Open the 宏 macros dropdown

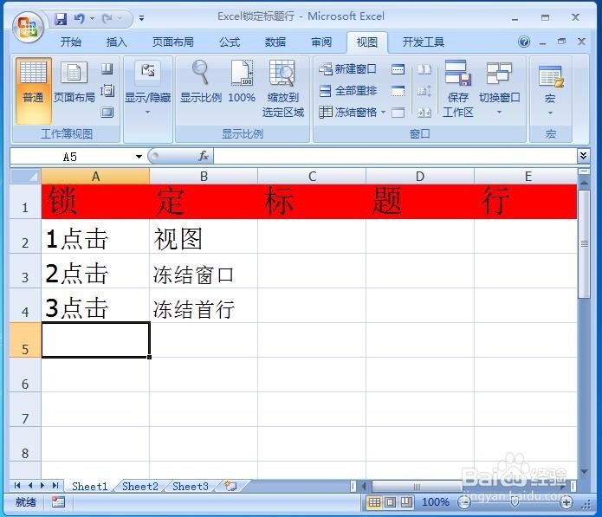pos(550,91)
